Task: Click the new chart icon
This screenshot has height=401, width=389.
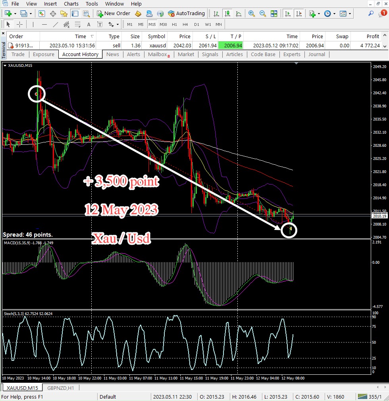Action: 8,14
